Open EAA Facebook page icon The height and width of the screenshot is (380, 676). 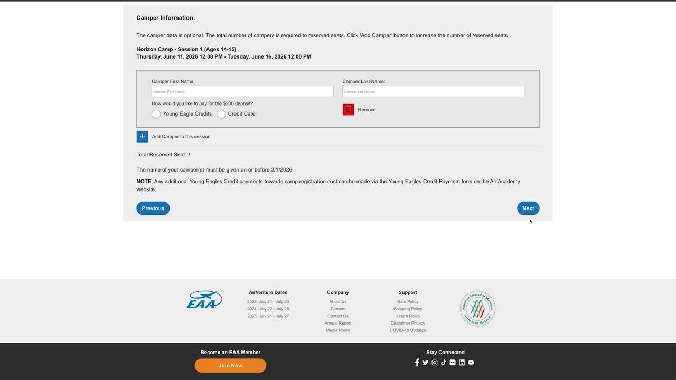coord(417,363)
